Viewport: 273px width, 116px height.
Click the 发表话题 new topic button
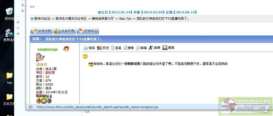point(42,31)
